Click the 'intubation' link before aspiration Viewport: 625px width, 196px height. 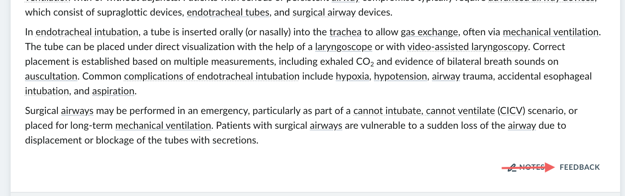tap(46, 91)
